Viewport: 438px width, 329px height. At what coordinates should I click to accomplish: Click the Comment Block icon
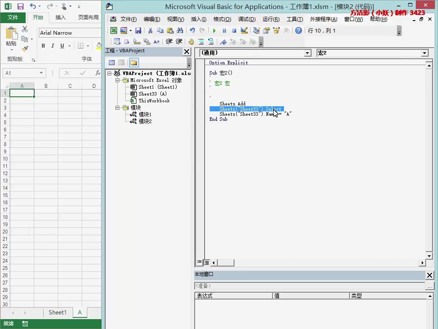coord(201,42)
